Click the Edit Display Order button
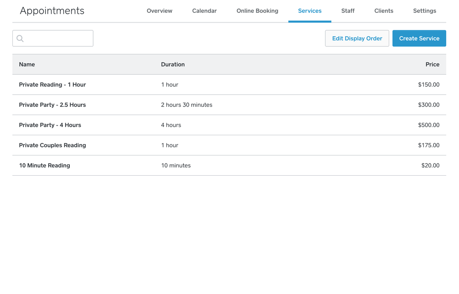This screenshot has height=294, width=459. 357,39
